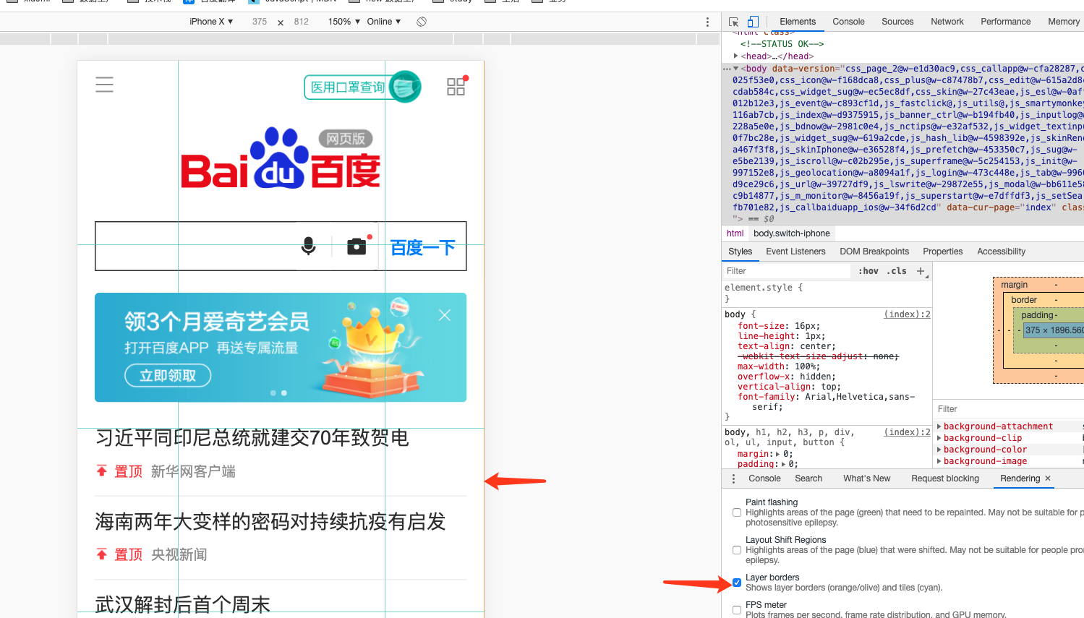Screen dimensions: 1084x618
Task: Select html in the breadcrumb
Action: [735, 233]
